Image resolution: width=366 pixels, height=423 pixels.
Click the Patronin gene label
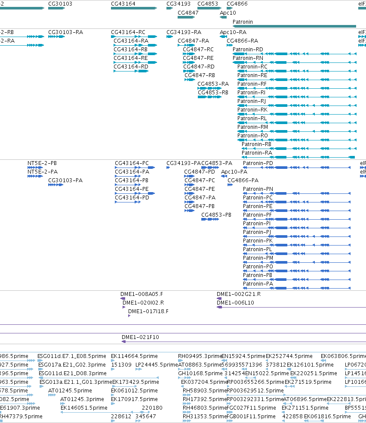click(243, 22)
